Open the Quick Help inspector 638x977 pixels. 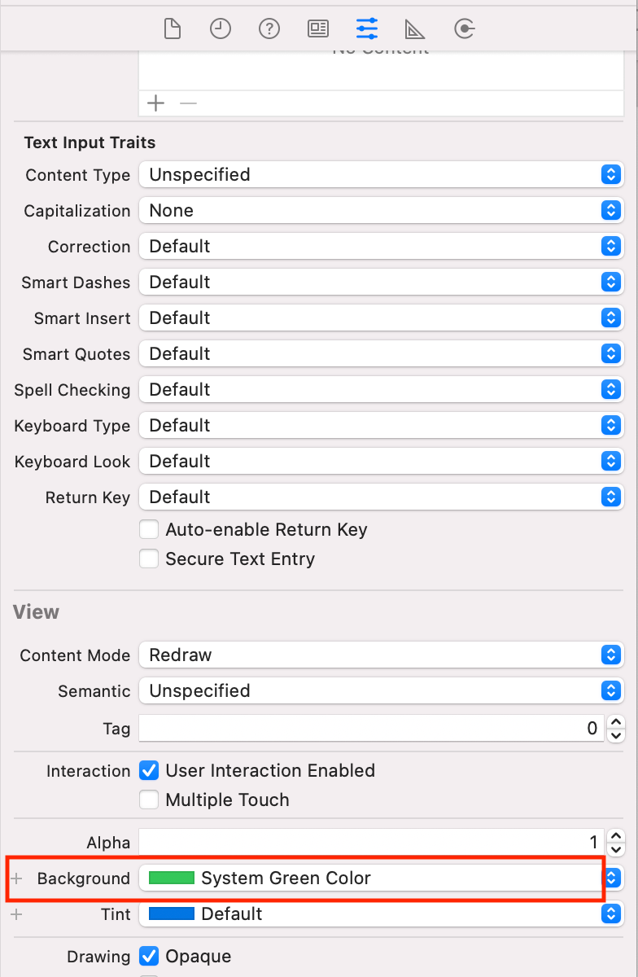269,28
